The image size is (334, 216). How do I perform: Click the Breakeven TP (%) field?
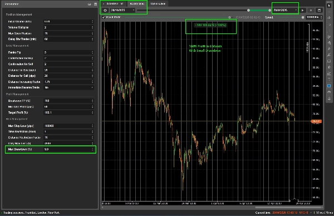pos(68,101)
